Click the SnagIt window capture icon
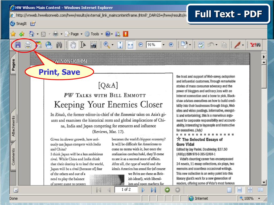The image size is (274, 205). 33,23
